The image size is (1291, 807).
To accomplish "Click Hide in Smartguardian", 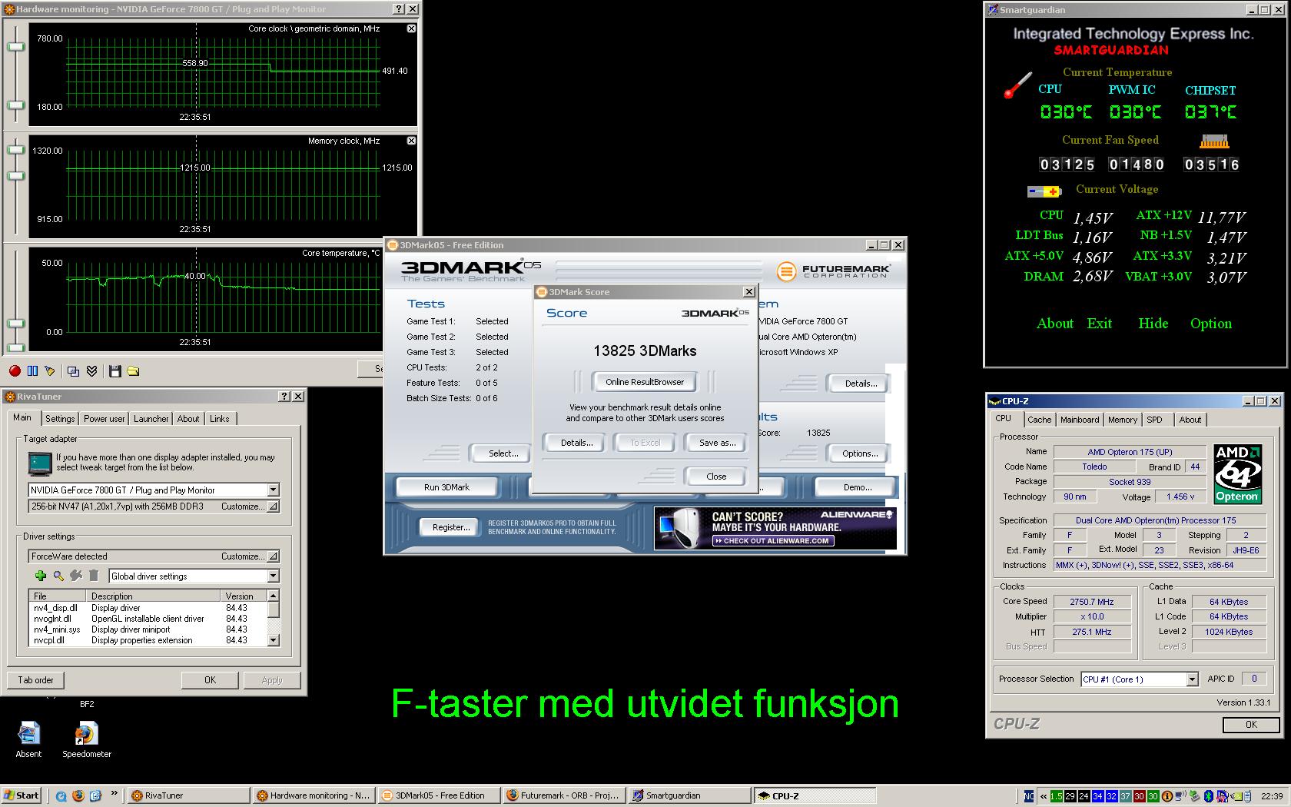I will [x=1153, y=324].
